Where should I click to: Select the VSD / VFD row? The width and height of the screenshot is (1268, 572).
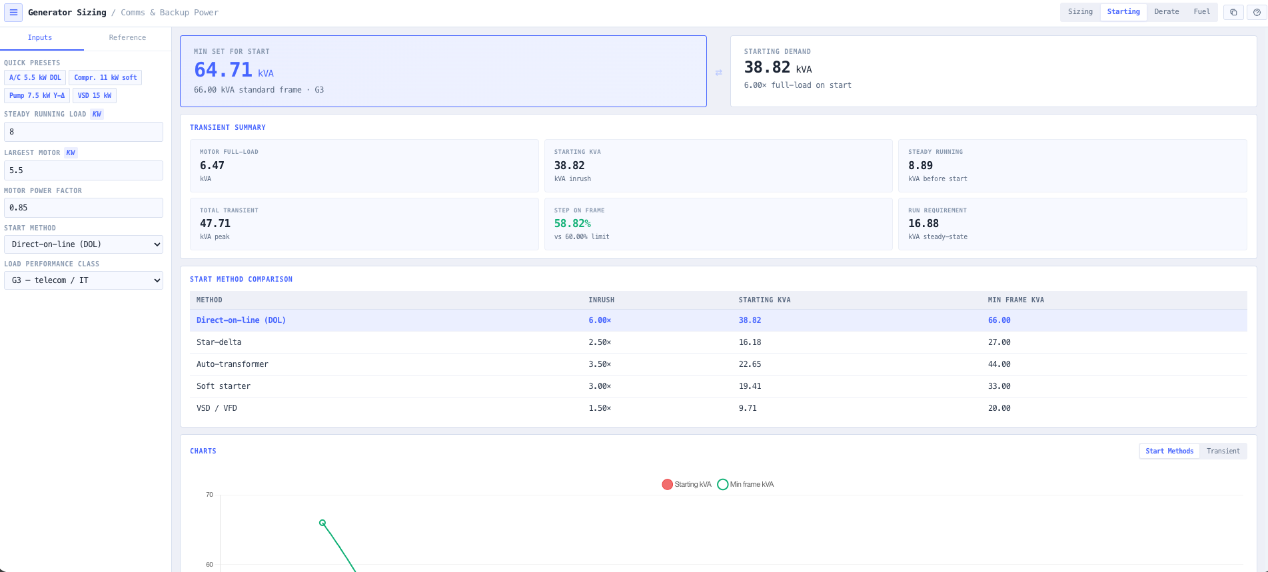[x=718, y=408]
